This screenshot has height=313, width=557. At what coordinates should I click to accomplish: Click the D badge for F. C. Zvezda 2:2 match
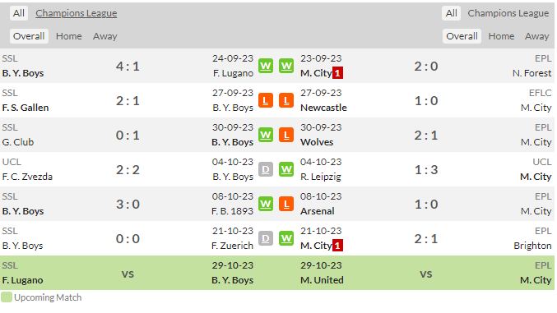coord(266,169)
